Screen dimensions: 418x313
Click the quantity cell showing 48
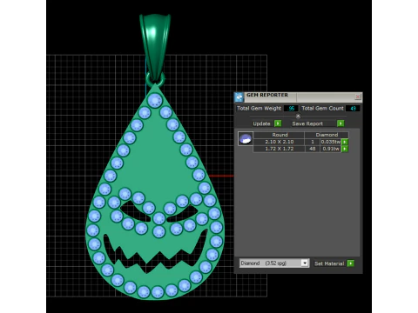coord(313,149)
